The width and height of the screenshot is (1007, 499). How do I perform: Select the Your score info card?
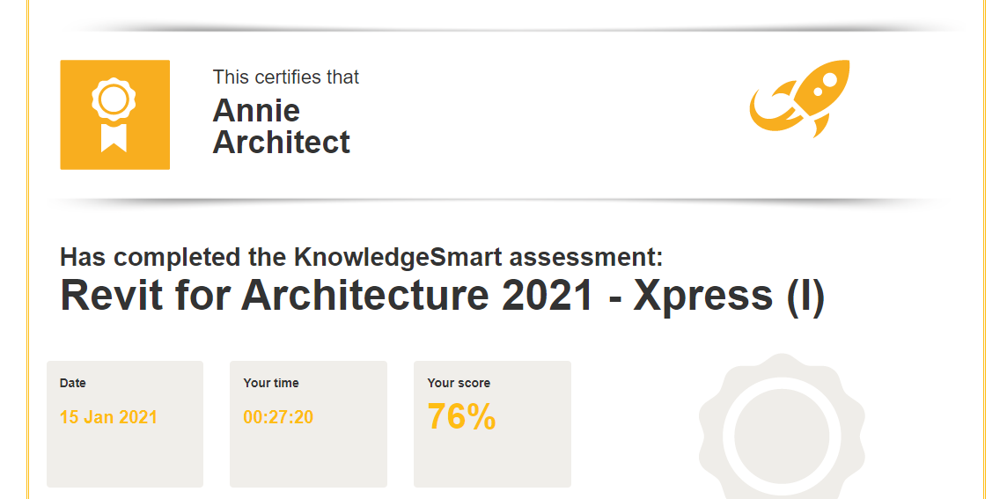[x=493, y=424]
